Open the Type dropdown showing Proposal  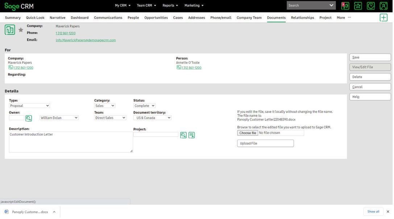pyautogui.click(x=29, y=106)
